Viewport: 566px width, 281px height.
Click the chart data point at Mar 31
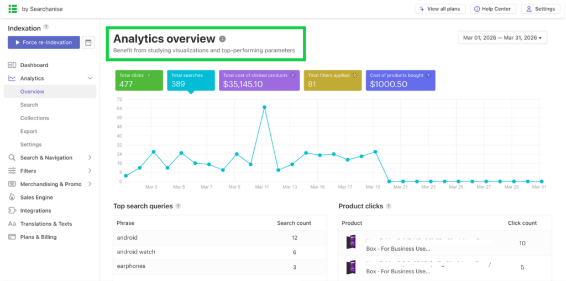pyautogui.click(x=542, y=182)
